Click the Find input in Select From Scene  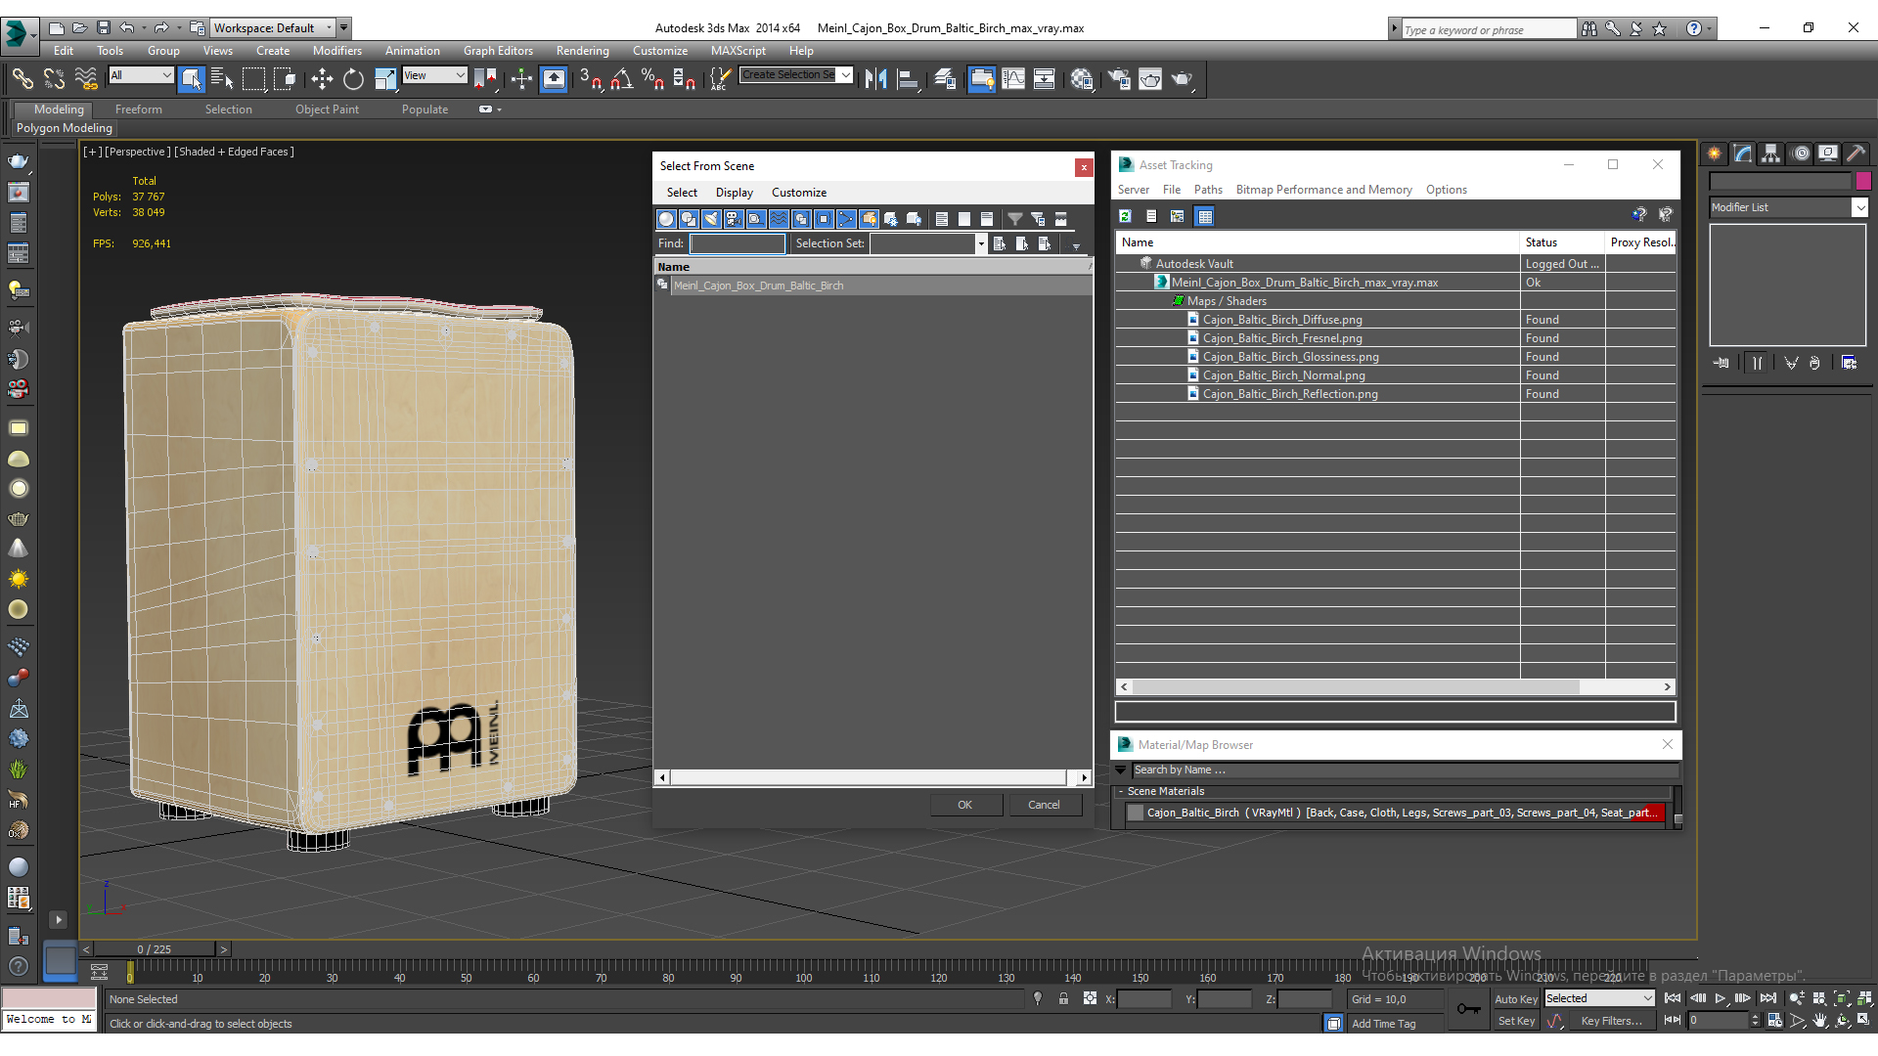pyautogui.click(x=737, y=243)
